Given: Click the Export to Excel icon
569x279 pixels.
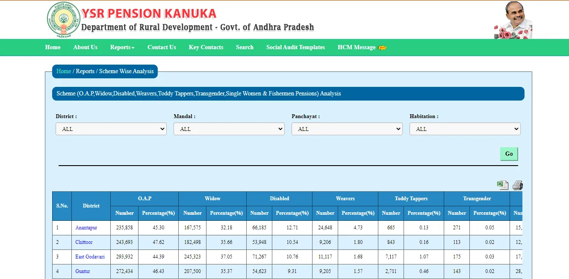Looking at the screenshot, I should (502, 185).
